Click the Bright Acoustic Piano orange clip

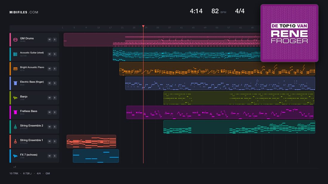[217, 69]
